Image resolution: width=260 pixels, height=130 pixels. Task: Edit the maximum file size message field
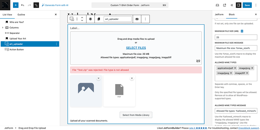pyautogui.click(x=236, y=48)
